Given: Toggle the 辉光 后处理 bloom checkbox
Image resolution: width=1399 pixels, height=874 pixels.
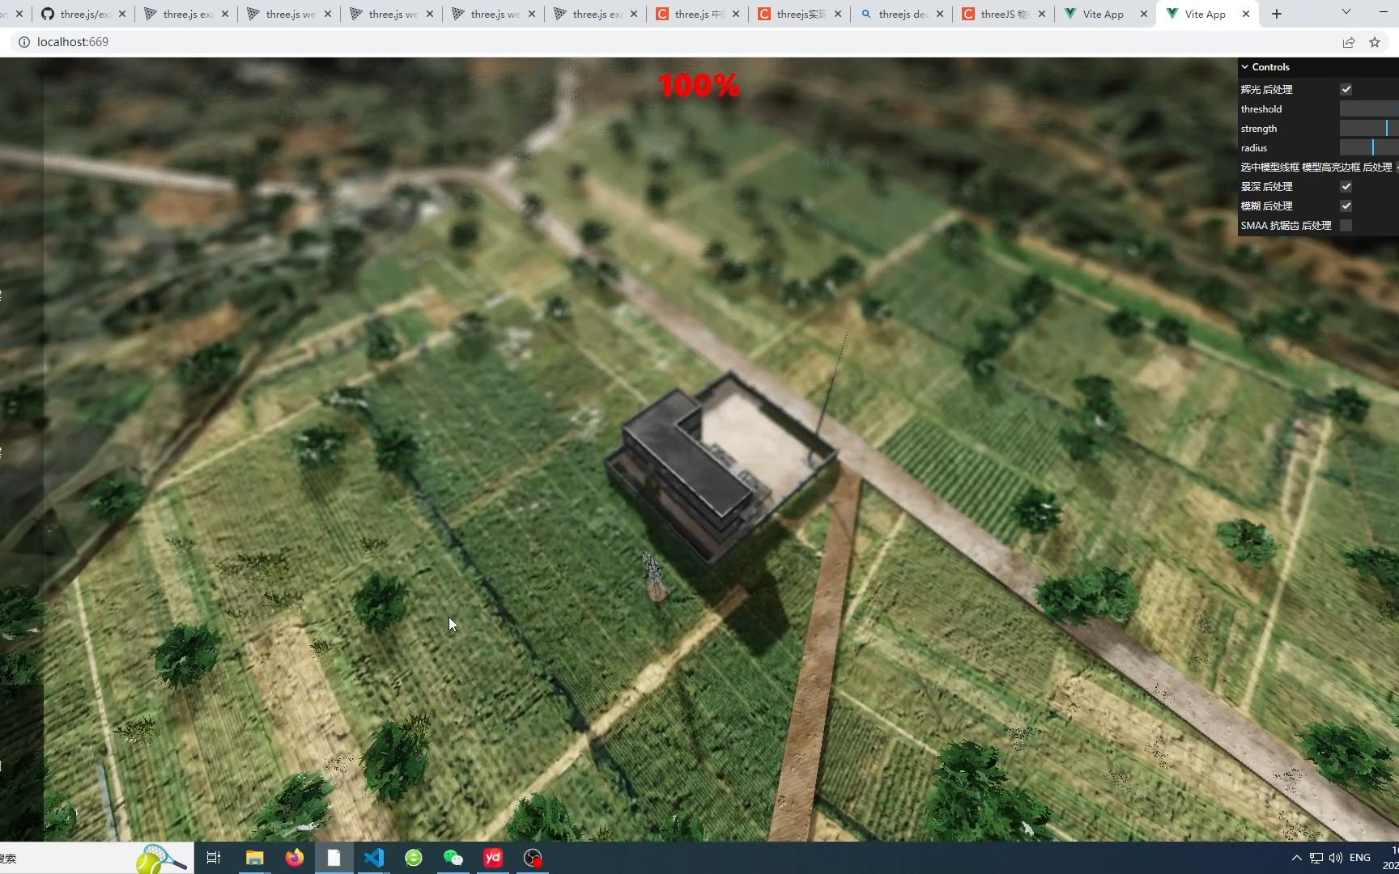Looking at the screenshot, I should 1346,90.
